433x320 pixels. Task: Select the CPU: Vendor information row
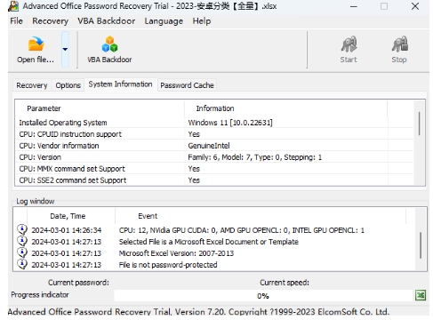[x=214, y=146]
